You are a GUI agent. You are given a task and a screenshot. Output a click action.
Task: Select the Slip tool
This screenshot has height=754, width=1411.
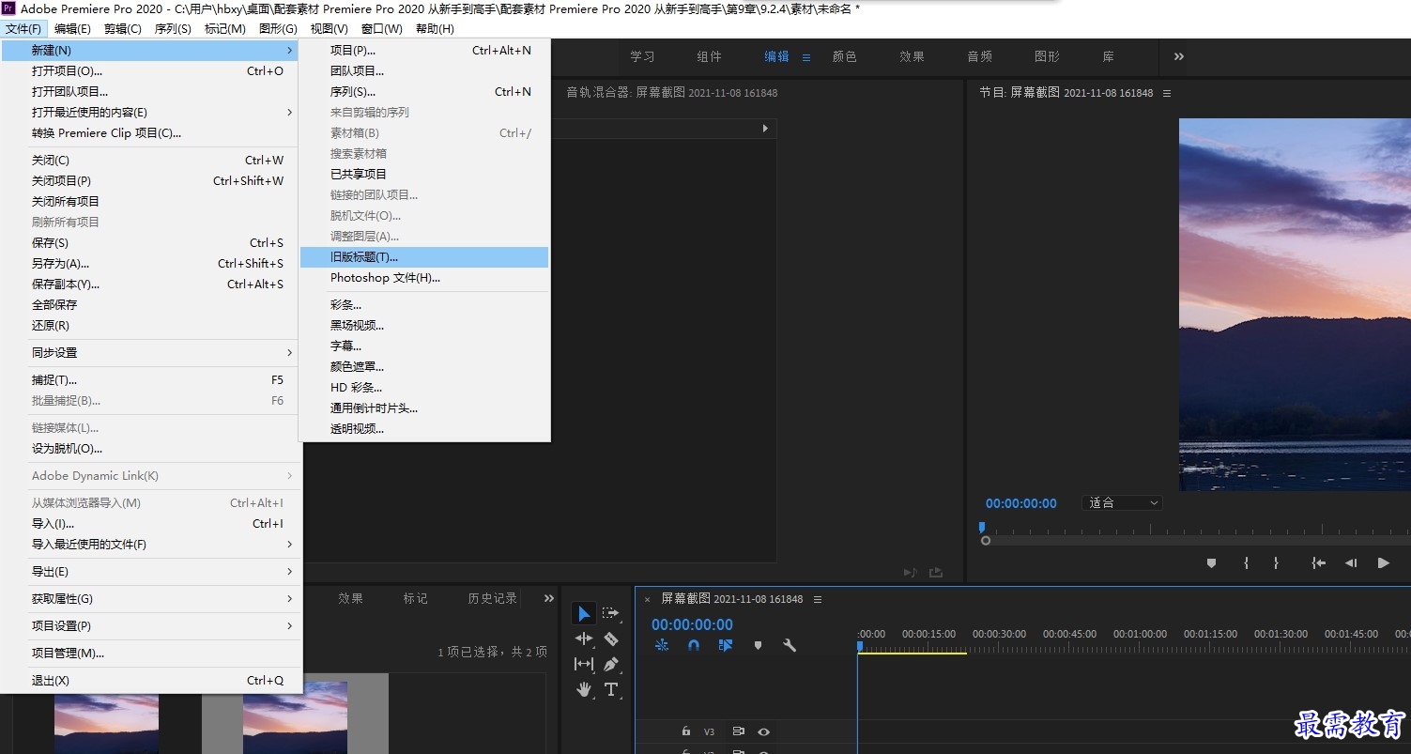coord(584,664)
